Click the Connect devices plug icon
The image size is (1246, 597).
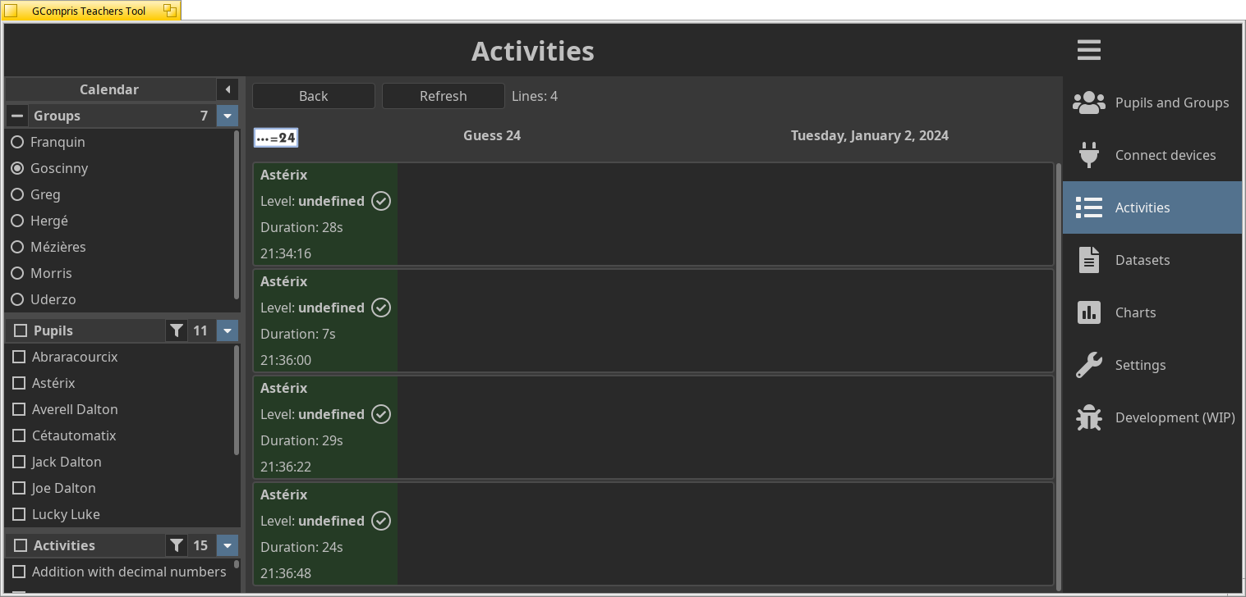(x=1088, y=155)
